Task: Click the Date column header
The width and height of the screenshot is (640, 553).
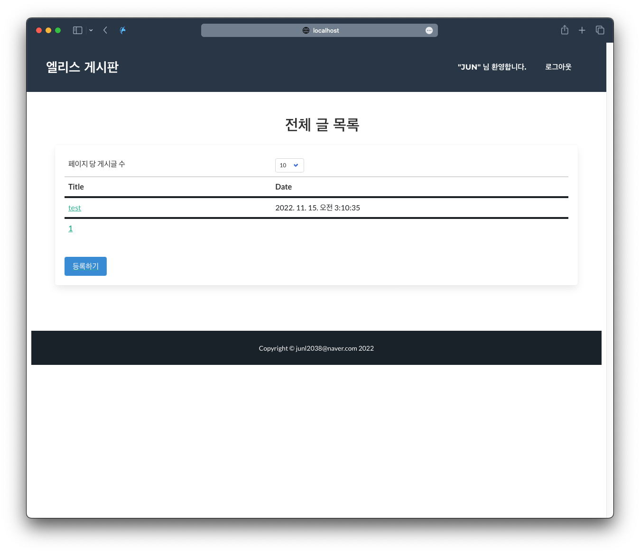Action: (284, 187)
